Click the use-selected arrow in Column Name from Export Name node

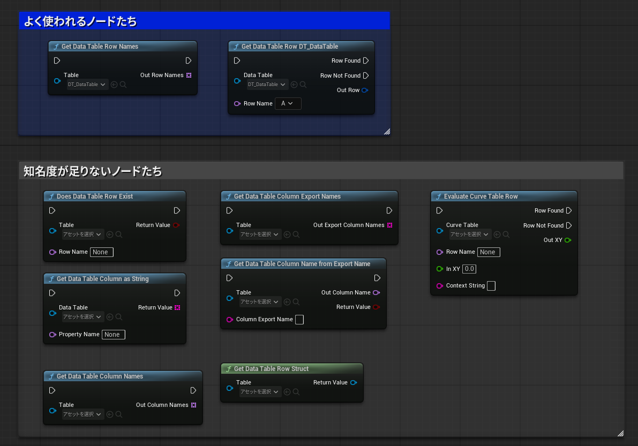pos(287,302)
